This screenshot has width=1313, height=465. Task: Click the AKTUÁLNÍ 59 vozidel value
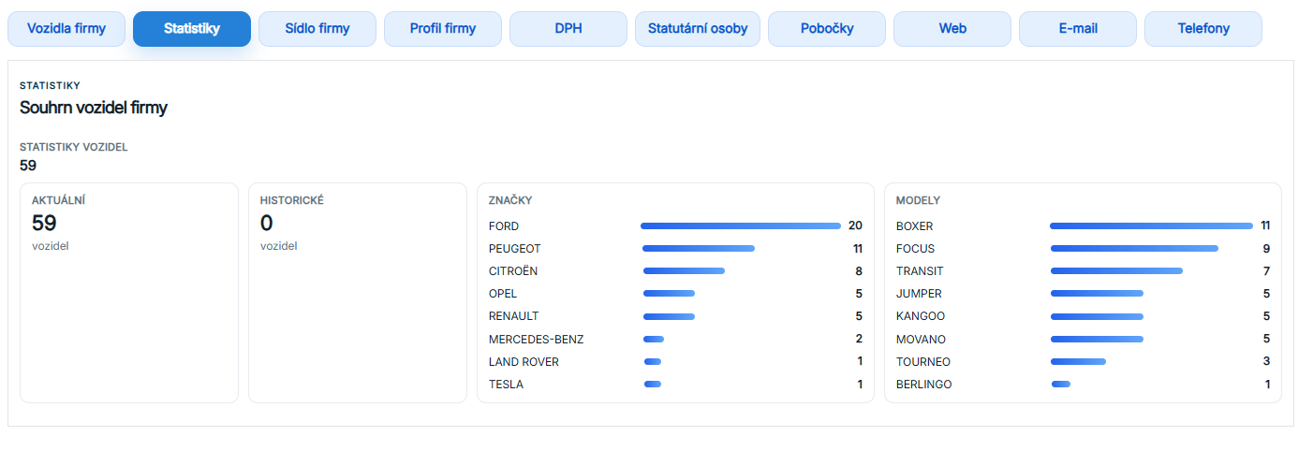(44, 224)
